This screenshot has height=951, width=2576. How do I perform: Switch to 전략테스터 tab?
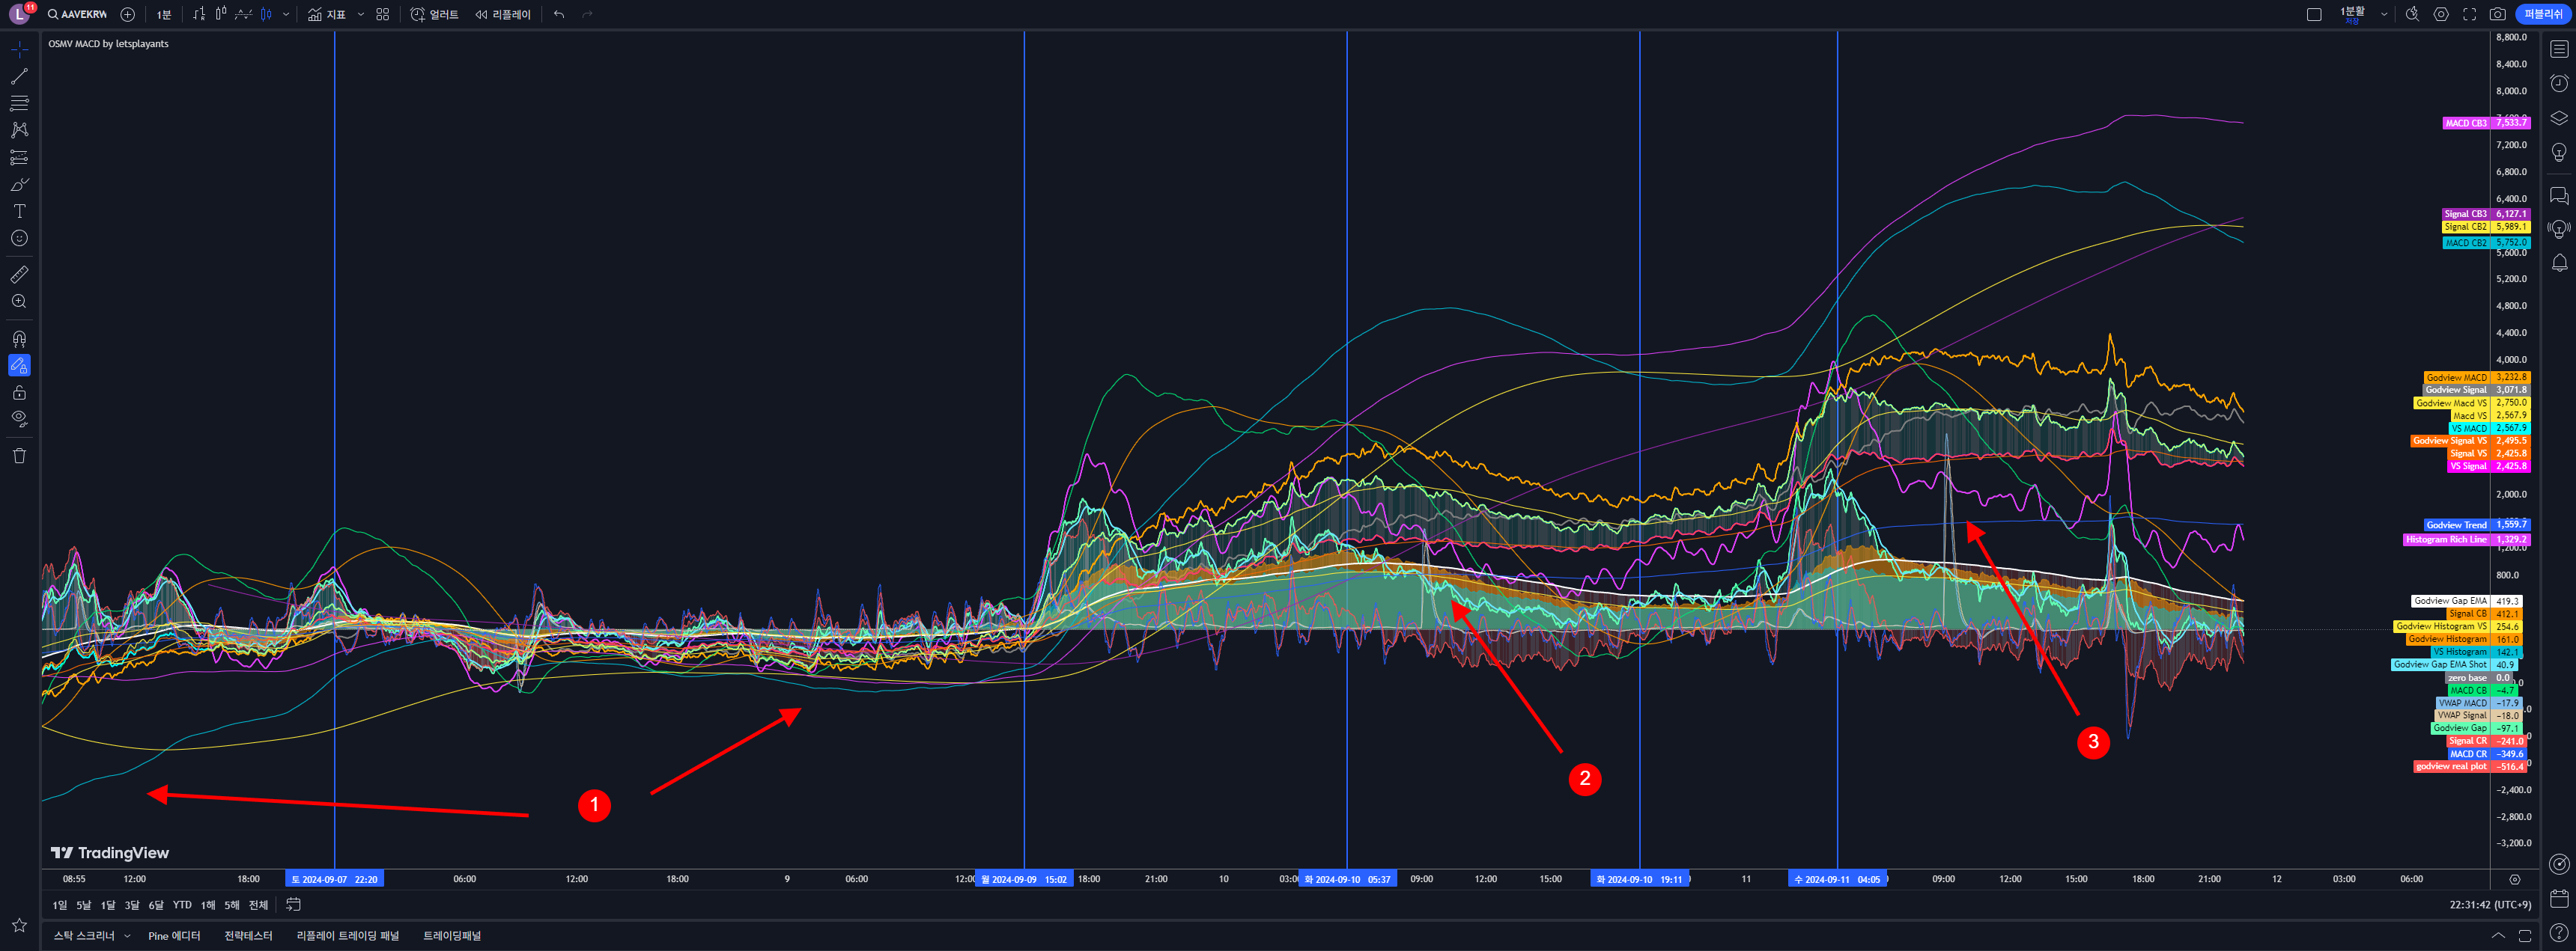pos(248,936)
